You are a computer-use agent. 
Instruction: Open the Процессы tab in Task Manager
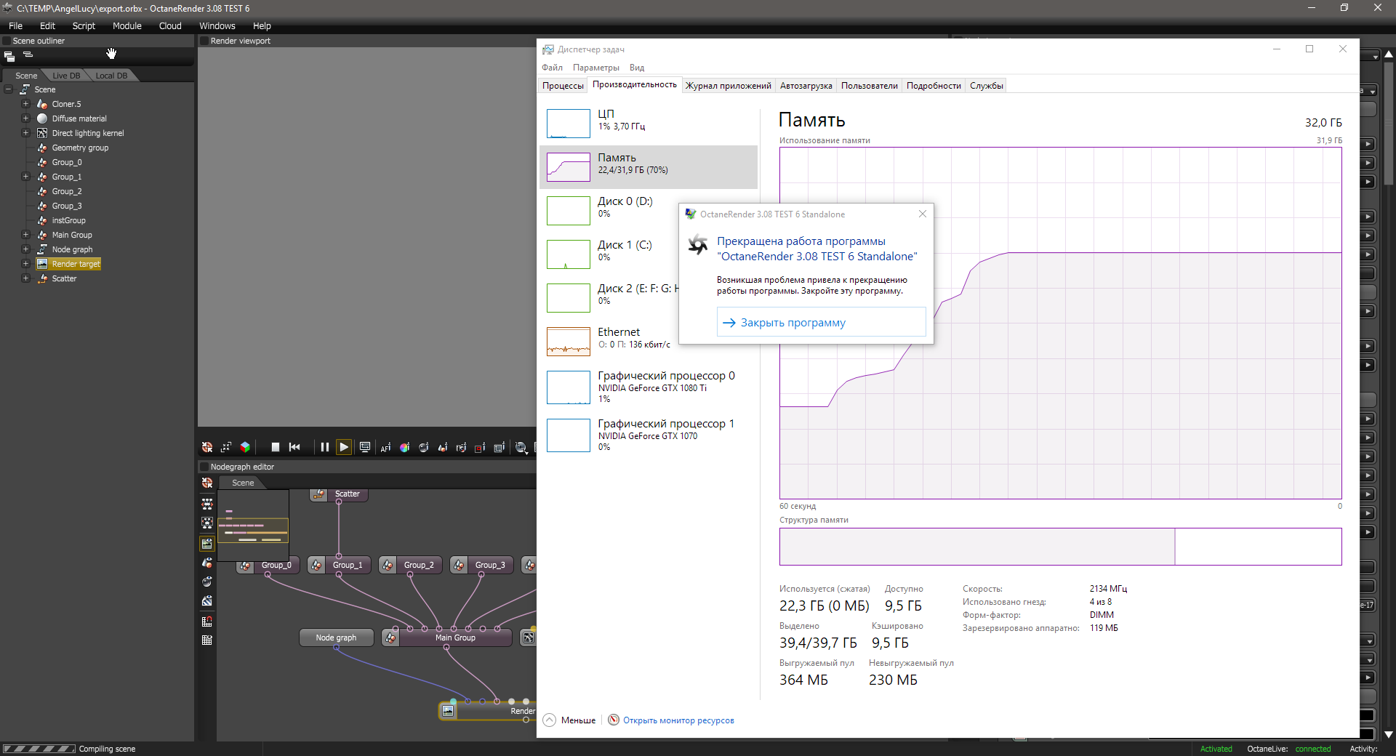pyautogui.click(x=563, y=86)
